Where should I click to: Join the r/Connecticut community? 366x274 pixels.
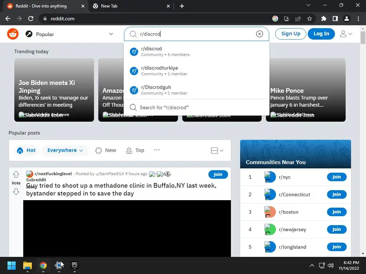point(337,194)
